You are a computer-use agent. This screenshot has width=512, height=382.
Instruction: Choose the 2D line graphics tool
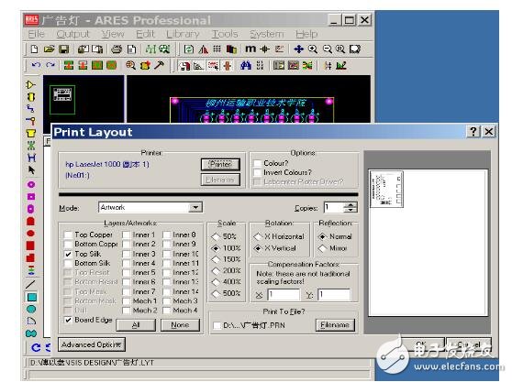(30, 285)
